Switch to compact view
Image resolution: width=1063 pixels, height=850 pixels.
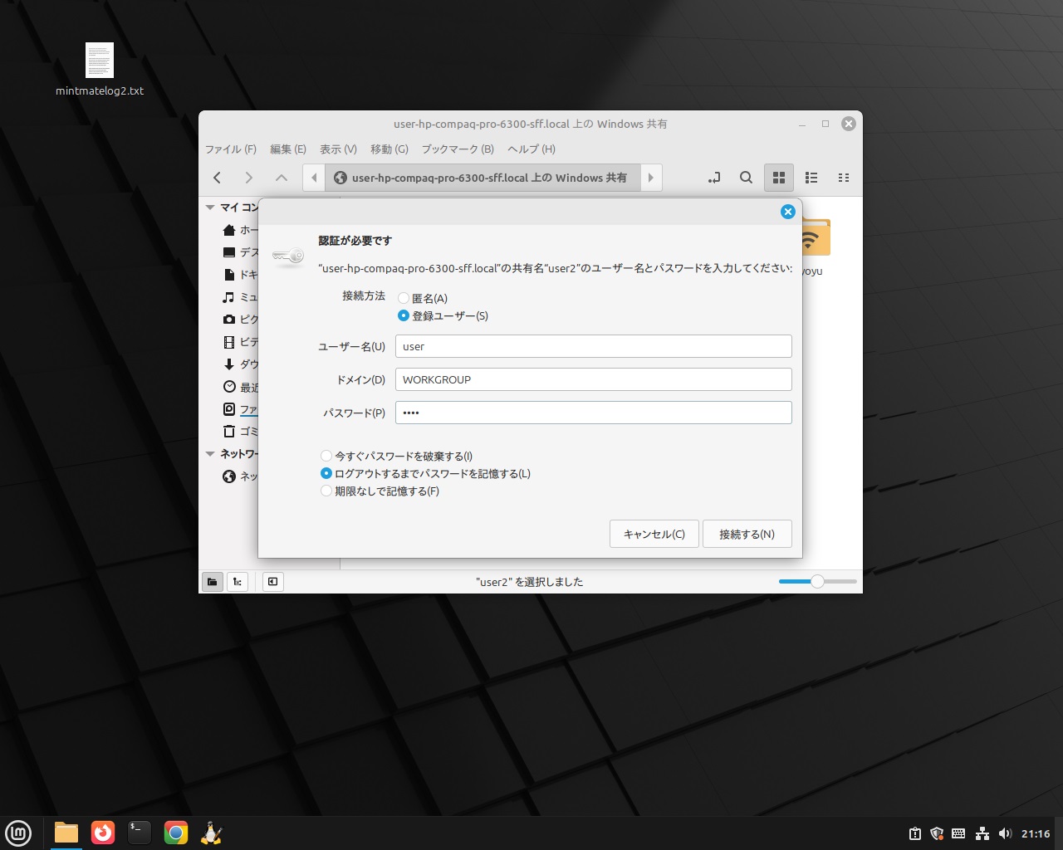point(844,178)
